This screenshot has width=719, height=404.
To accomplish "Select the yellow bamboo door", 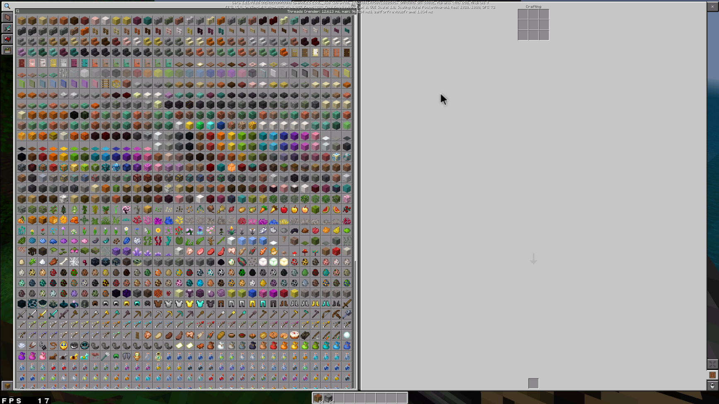I will point(53,63).
